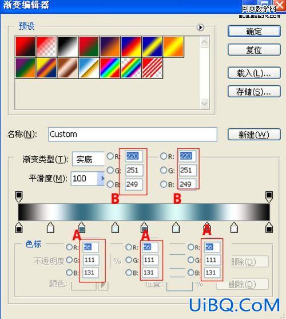Select the red-to-transparent gradient preset
286x319 pixels.
tap(46, 46)
